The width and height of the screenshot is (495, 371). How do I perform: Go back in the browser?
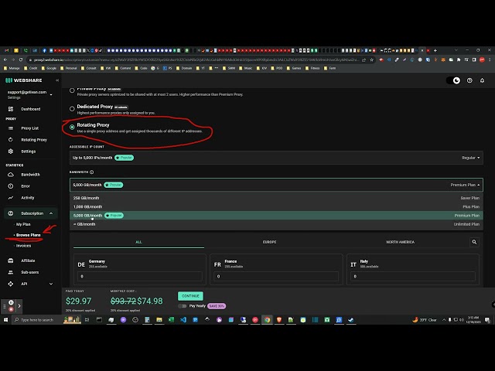pos(5,60)
